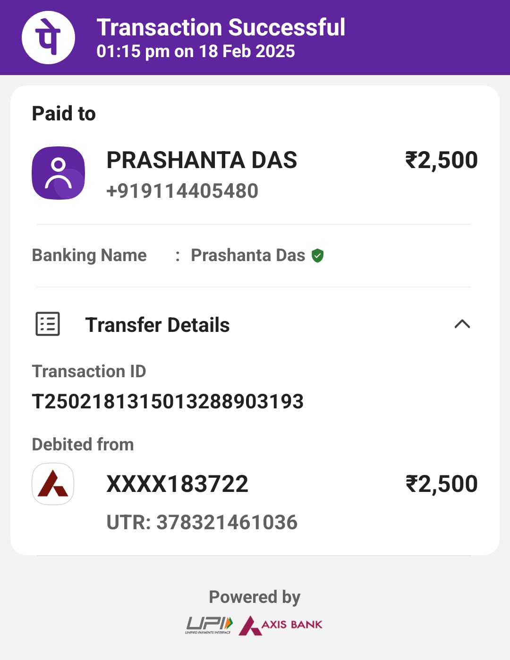Select the recipient name PRASHANTA DAS

coord(202,160)
